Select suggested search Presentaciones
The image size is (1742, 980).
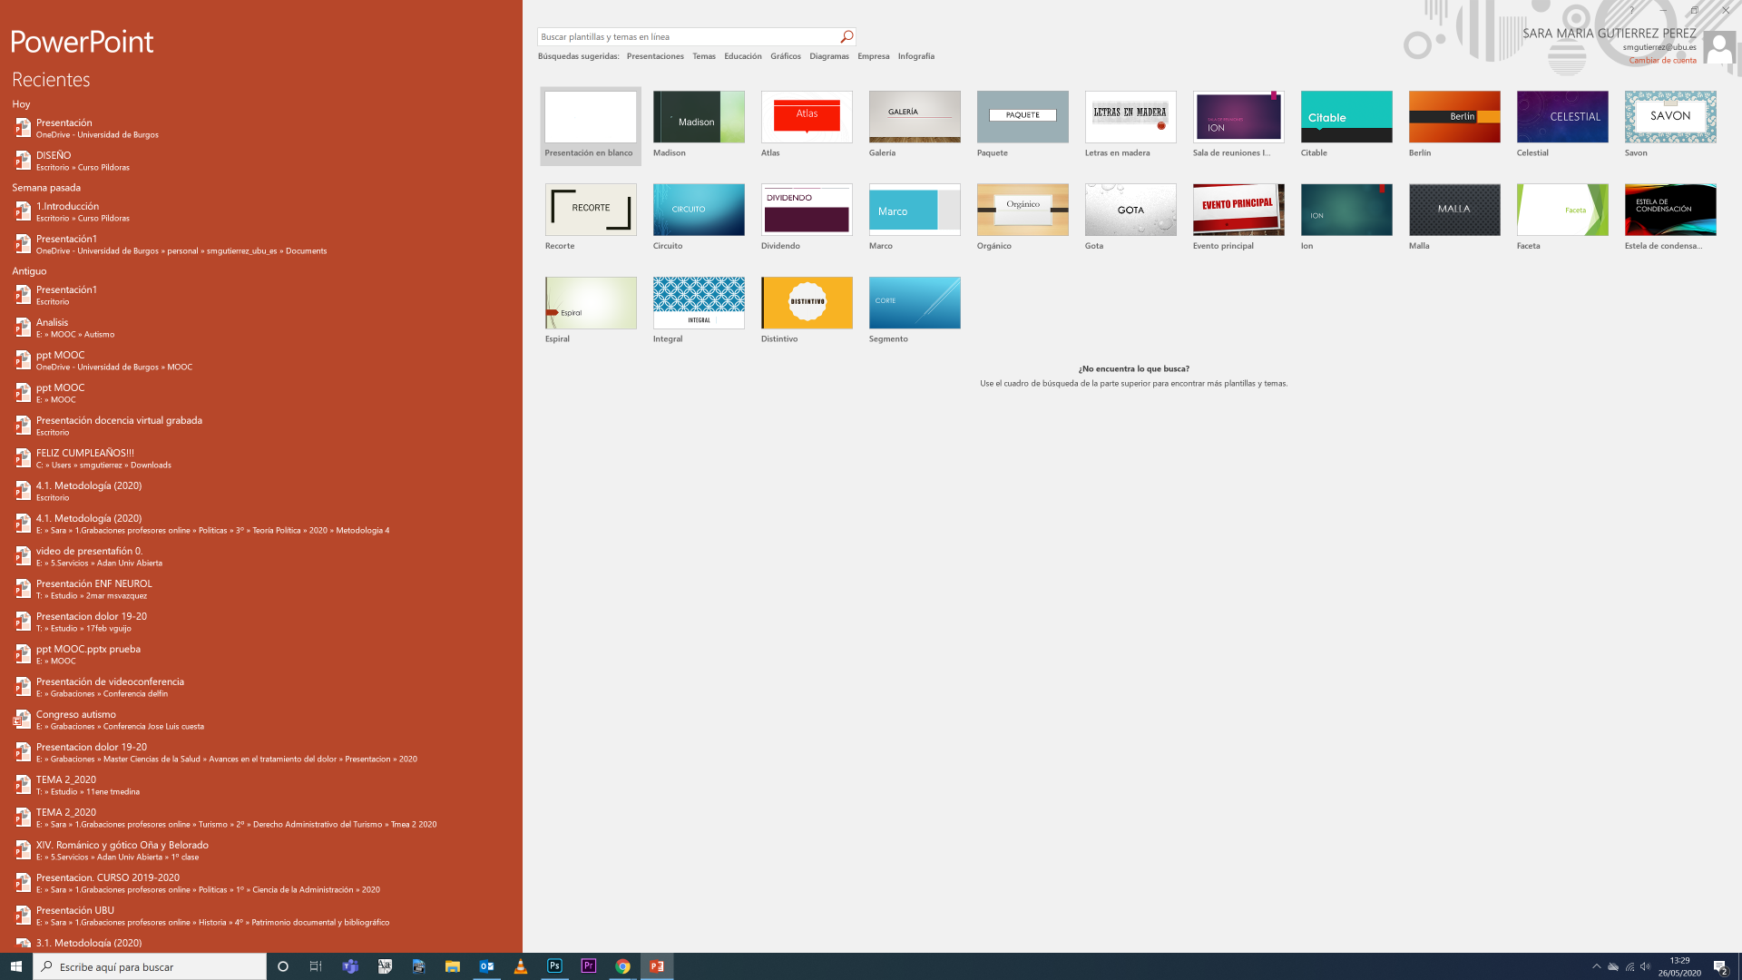tap(655, 56)
